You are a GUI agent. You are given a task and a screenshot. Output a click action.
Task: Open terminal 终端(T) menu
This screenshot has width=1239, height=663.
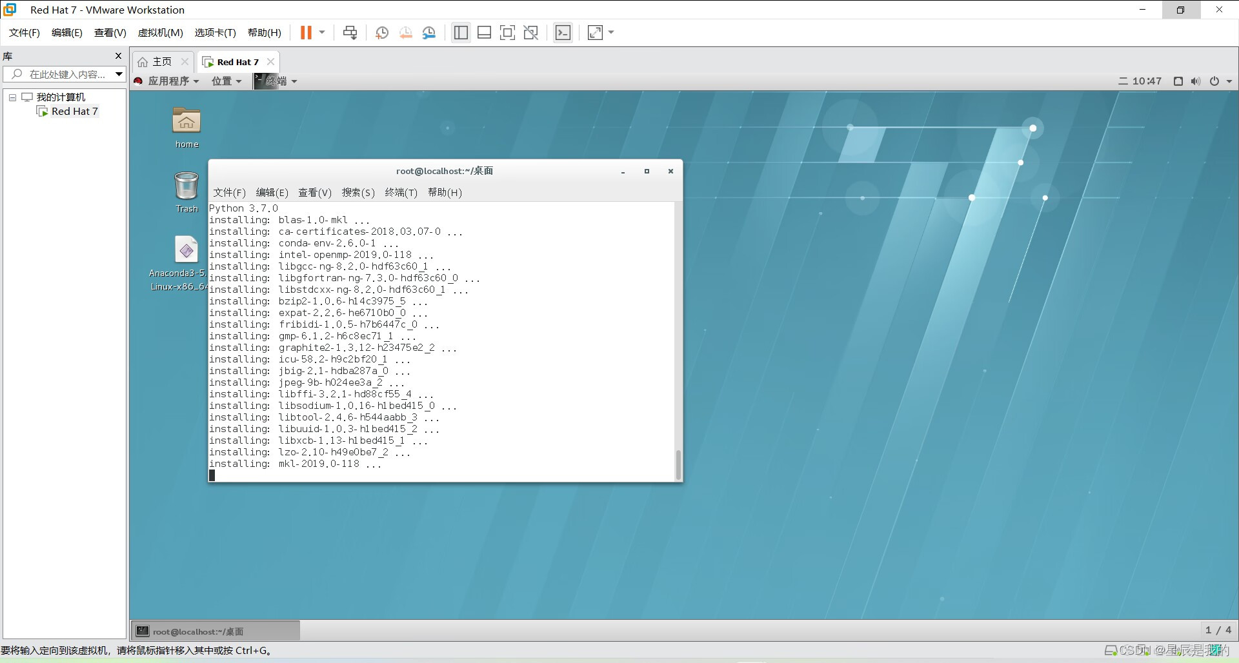pos(401,193)
